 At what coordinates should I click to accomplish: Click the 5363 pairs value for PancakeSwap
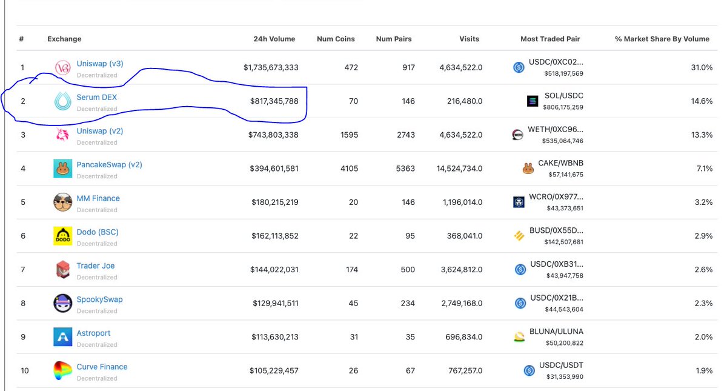point(405,169)
